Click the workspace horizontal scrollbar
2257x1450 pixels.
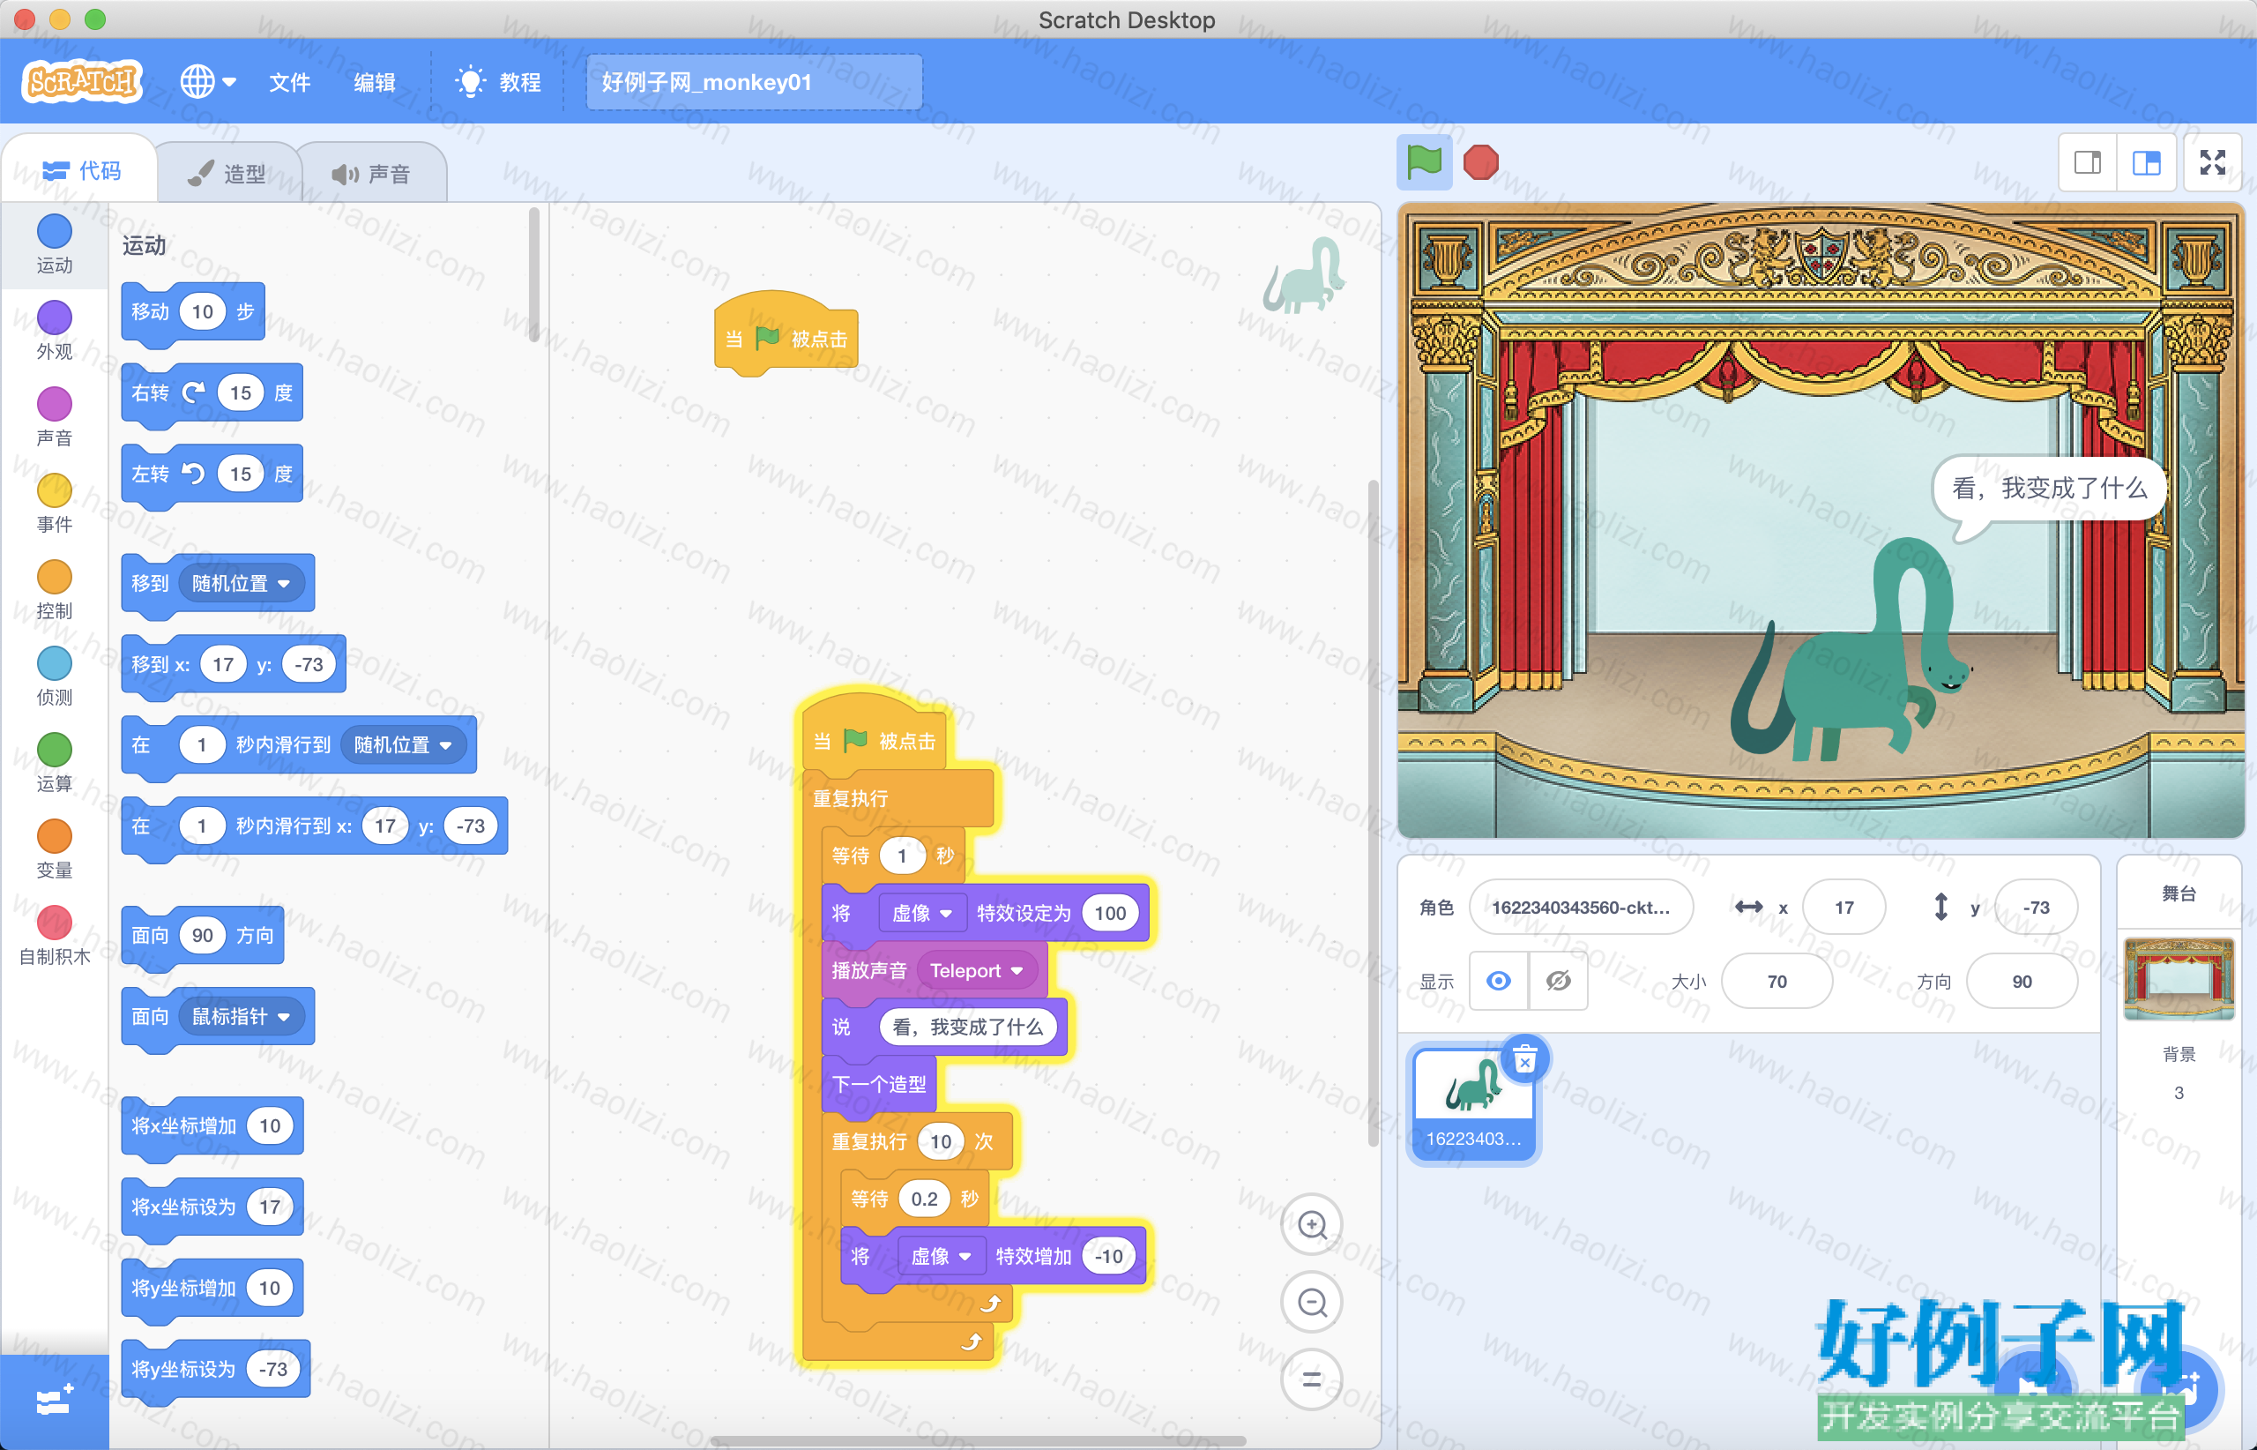coord(979,1439)
